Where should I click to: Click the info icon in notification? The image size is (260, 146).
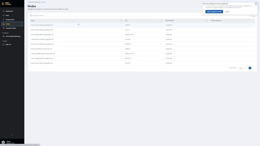(x=204, y=4)
